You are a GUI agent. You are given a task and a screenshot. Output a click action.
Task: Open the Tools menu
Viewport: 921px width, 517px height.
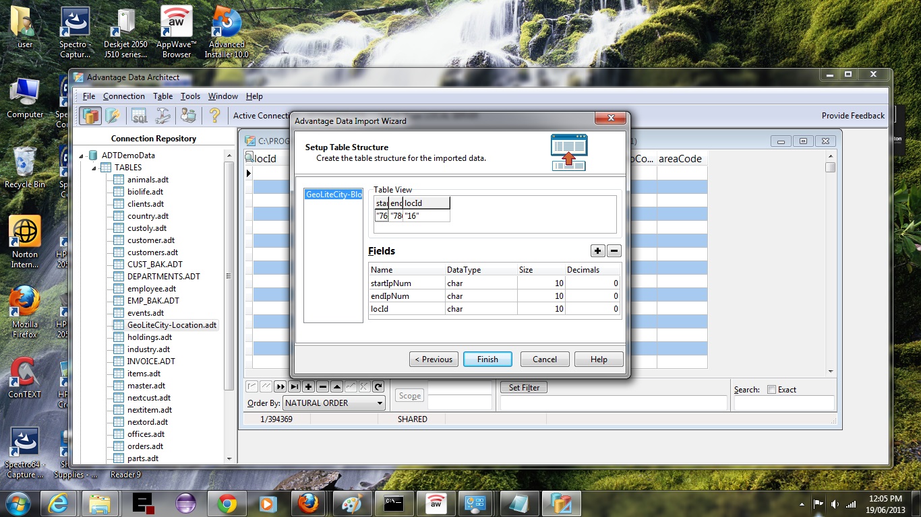point(190,96)
